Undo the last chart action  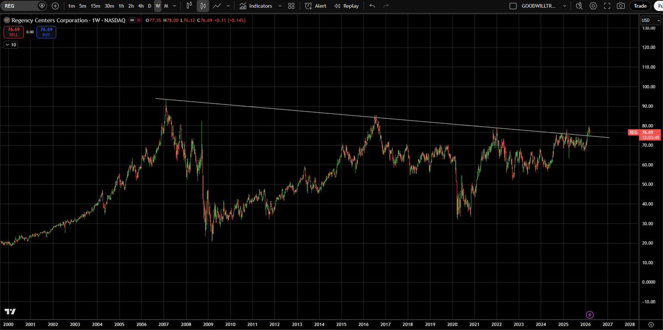coord(372,6)
